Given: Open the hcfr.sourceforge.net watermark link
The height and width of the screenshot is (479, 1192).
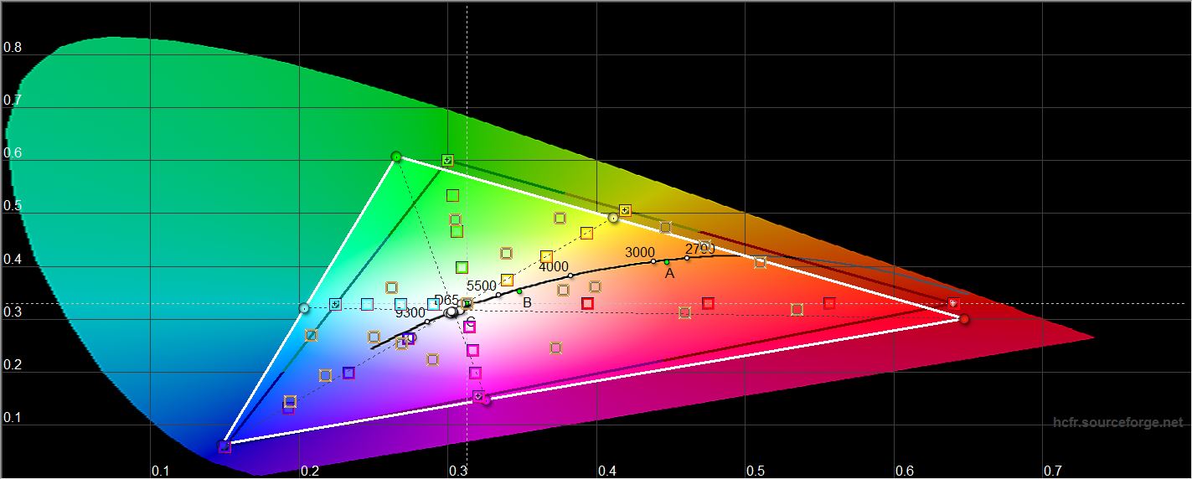Looking at the screenshot, I should click(x=1117, y=422).
